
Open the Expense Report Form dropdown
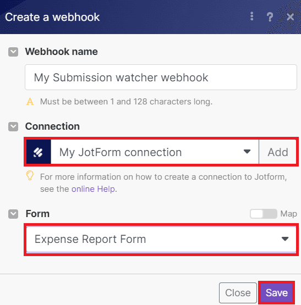(x=161, y=239)
